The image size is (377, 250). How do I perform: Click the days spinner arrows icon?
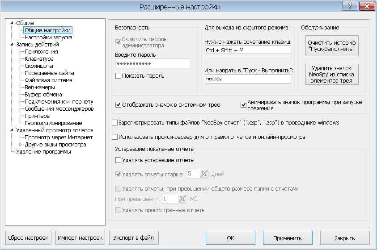pyautogui.click(x=204, y=174)
